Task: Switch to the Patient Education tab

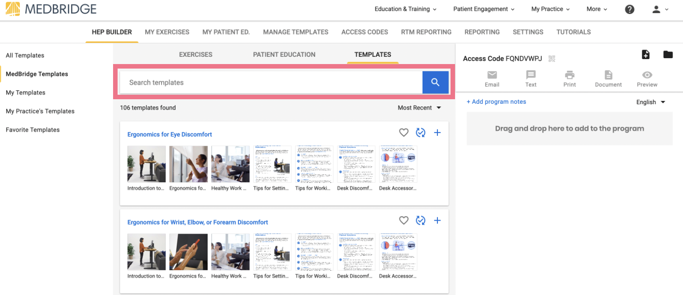Action: point(284,55)
